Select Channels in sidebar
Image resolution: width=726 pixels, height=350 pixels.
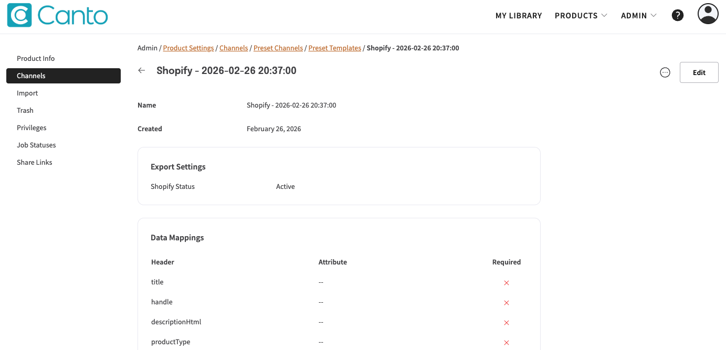click(x=64, y=76)
